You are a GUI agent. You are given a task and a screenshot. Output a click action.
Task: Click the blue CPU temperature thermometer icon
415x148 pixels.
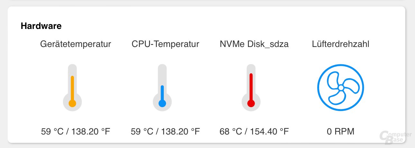click(162, 88)
